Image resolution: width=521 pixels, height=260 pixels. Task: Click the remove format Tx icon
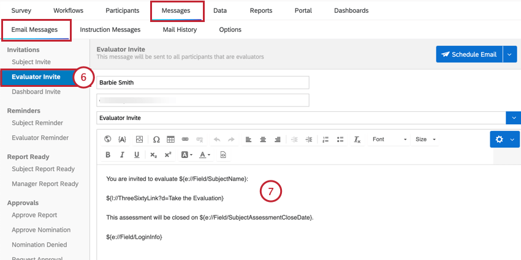tap(357, 139)
